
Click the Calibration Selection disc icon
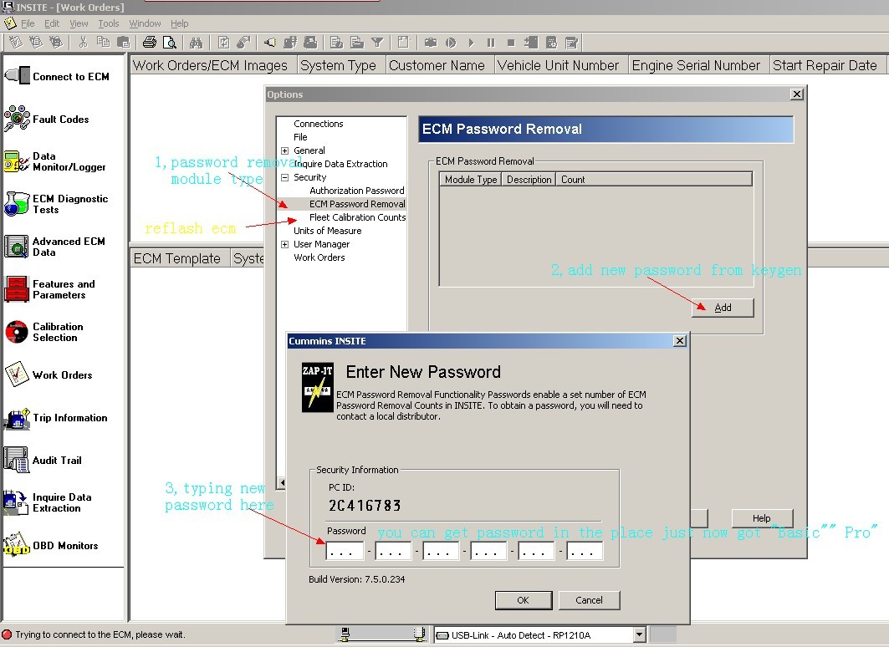pos(17,332)
